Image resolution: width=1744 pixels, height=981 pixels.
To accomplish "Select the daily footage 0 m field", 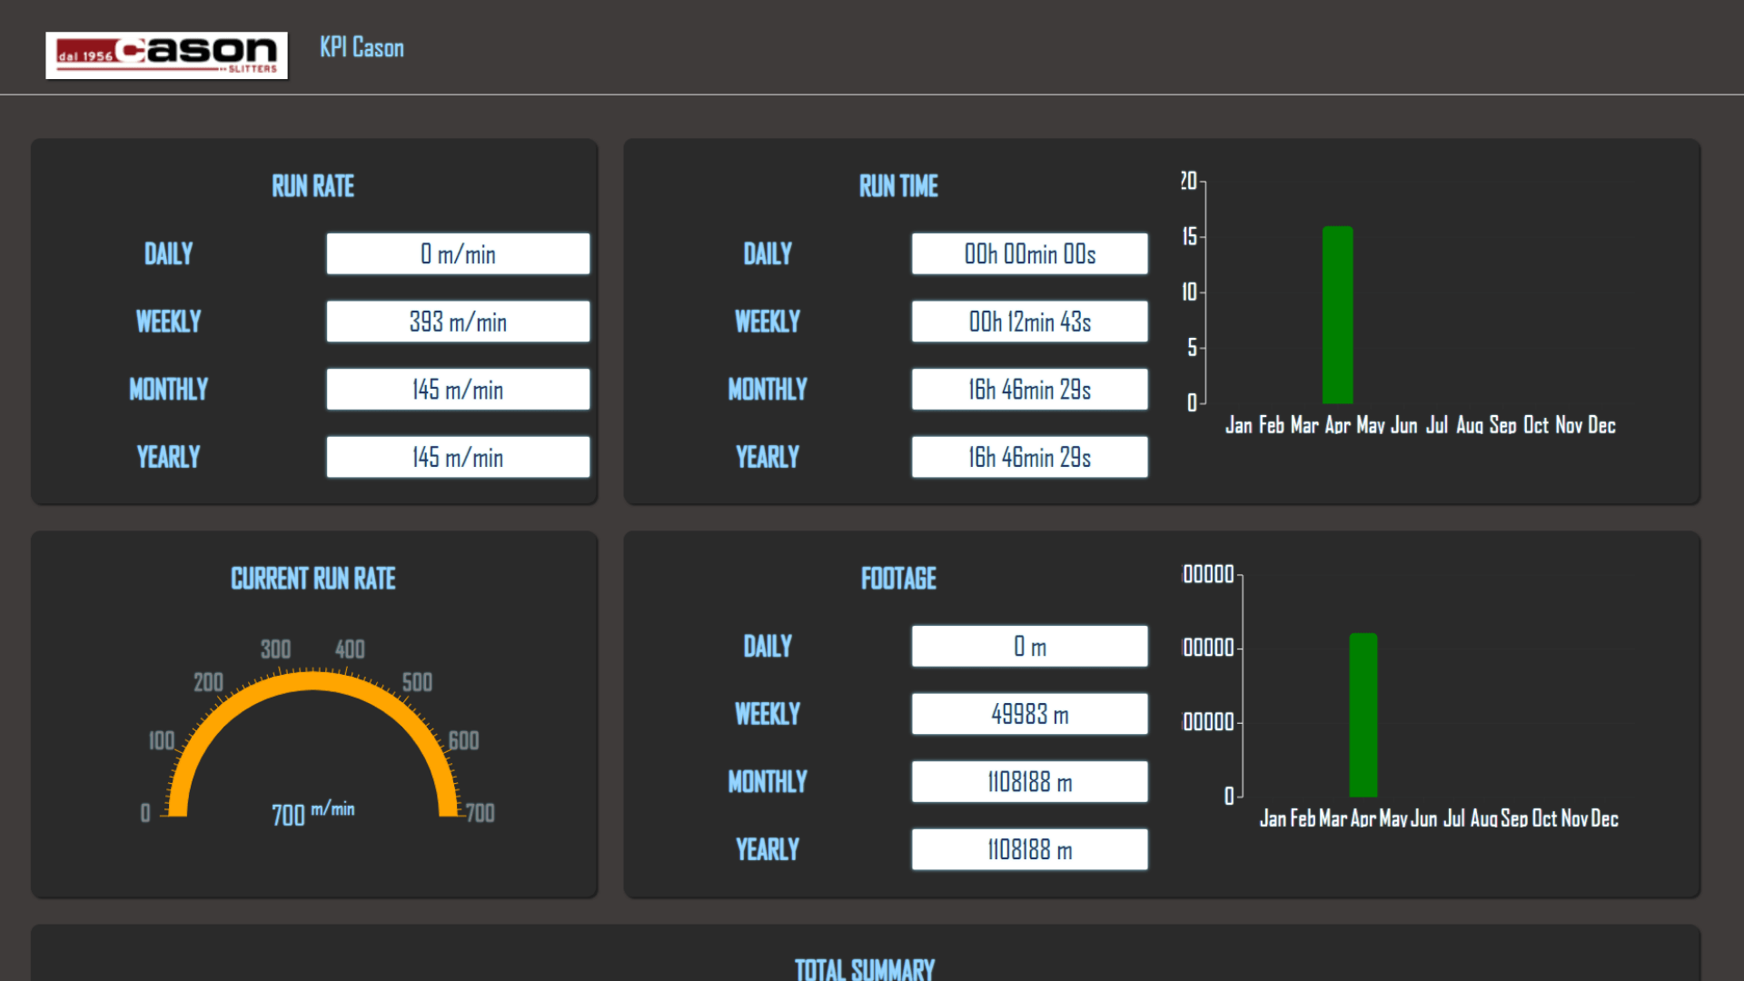I will pyautogui.click(x=1029, y=646).
